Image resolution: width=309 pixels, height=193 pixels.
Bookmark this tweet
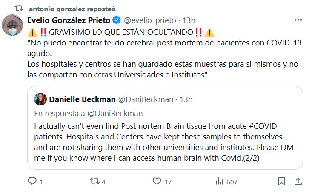click(x=281, y=182)
